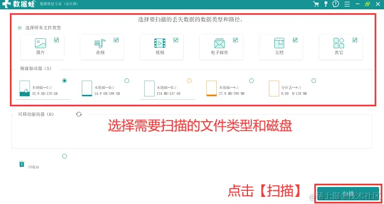Click the 回收站 label text

coord(34,167)
